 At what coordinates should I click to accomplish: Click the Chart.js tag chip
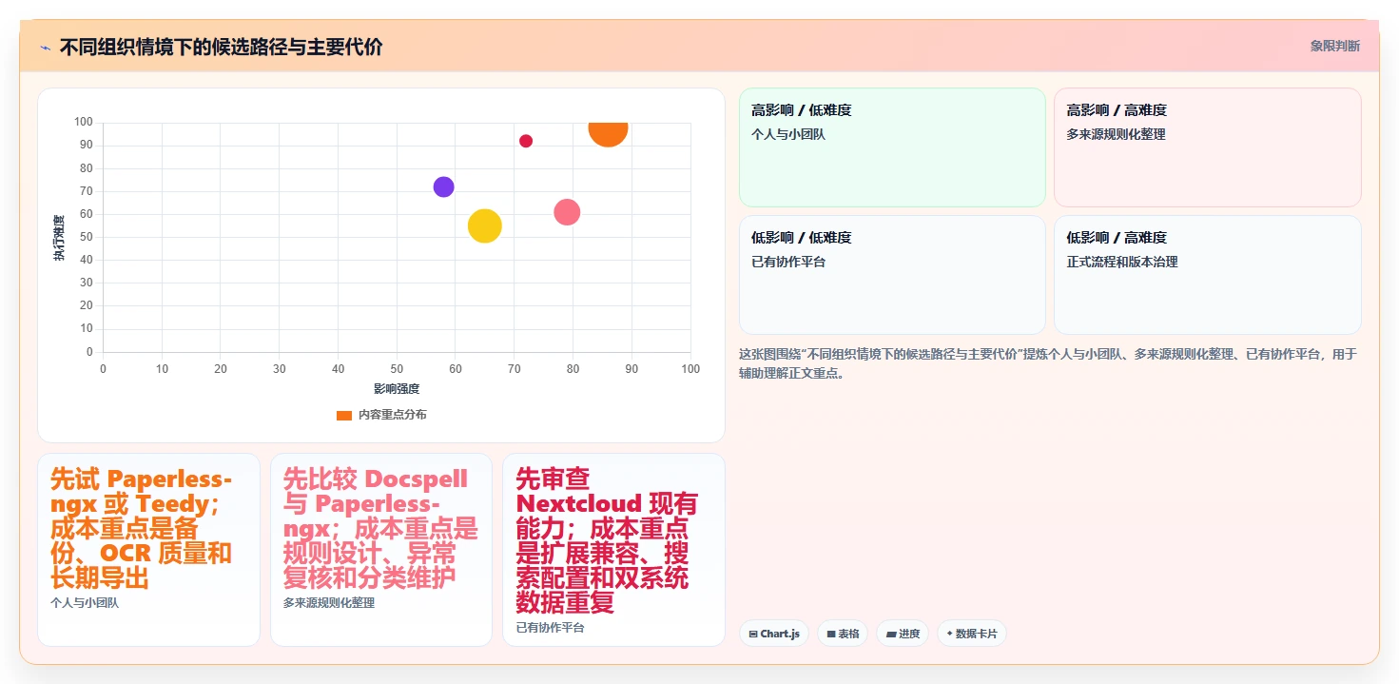tap(774, 634)
